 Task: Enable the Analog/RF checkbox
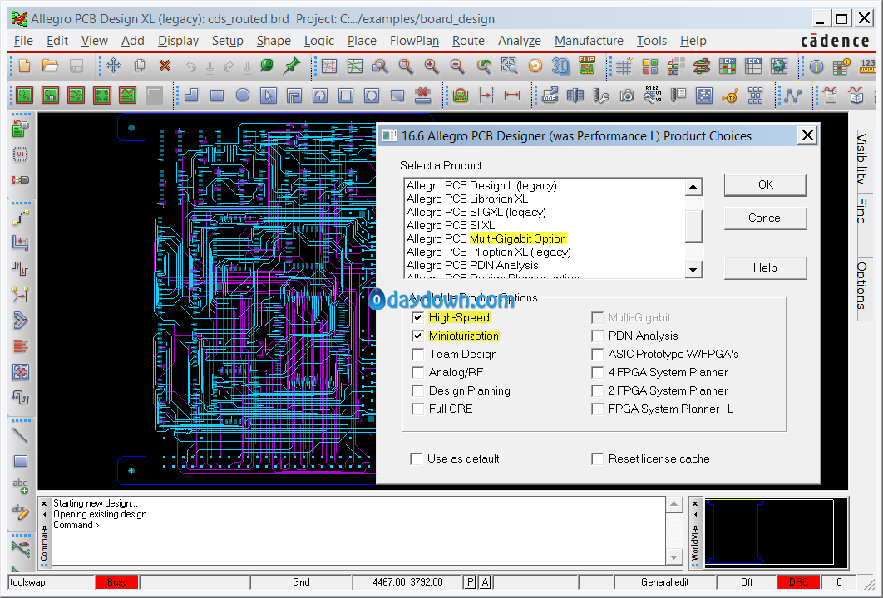pos(418,373)
